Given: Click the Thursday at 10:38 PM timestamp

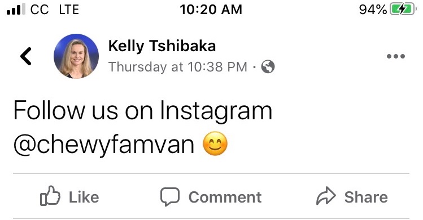Looking at the screenshot, I should 178,66.
